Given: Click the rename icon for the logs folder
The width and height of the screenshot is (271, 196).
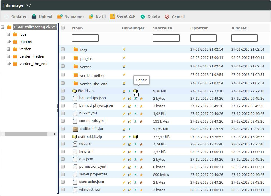Looking at the screenshot, I should tap(124, 50).
